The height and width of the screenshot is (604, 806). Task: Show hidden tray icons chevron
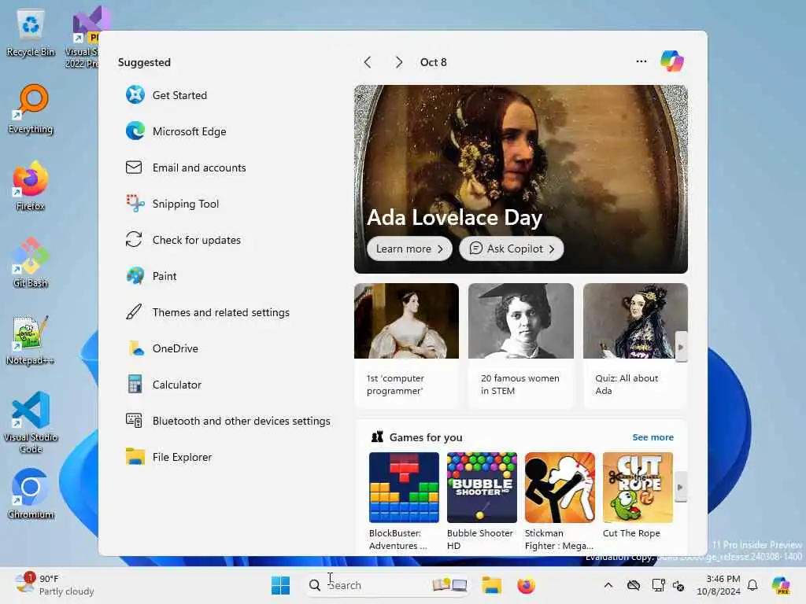click(x=608, y=585)
